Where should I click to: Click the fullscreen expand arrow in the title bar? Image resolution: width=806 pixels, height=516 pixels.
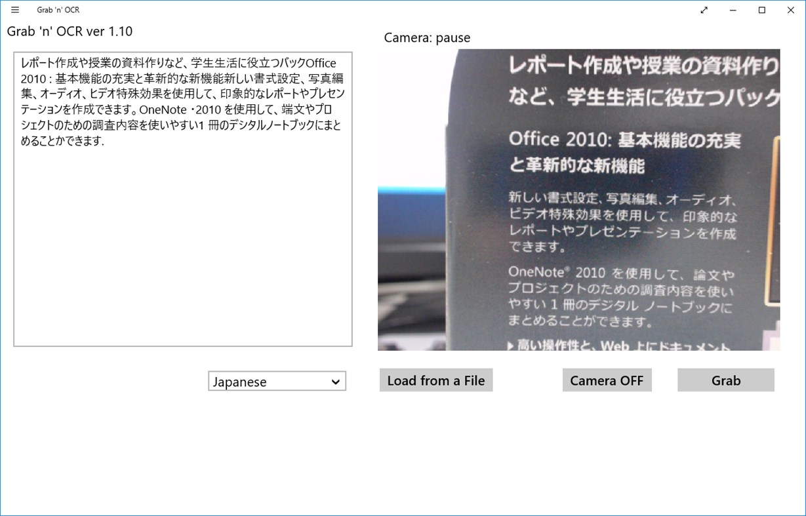[704, 10]
